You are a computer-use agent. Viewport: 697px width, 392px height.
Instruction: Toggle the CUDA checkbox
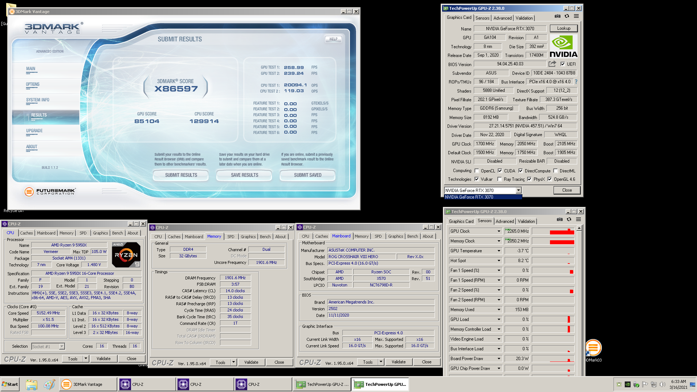[x=500, y=171]
